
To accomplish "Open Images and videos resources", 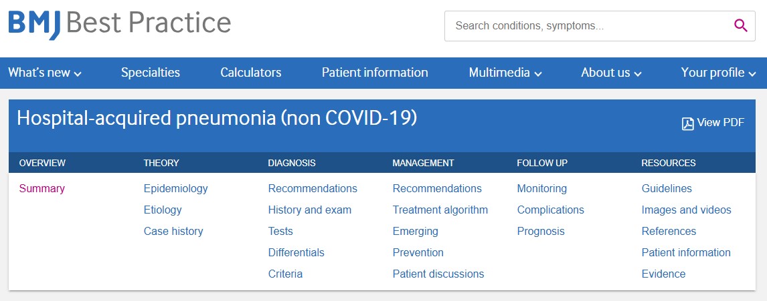I will [x=687, y=210].
